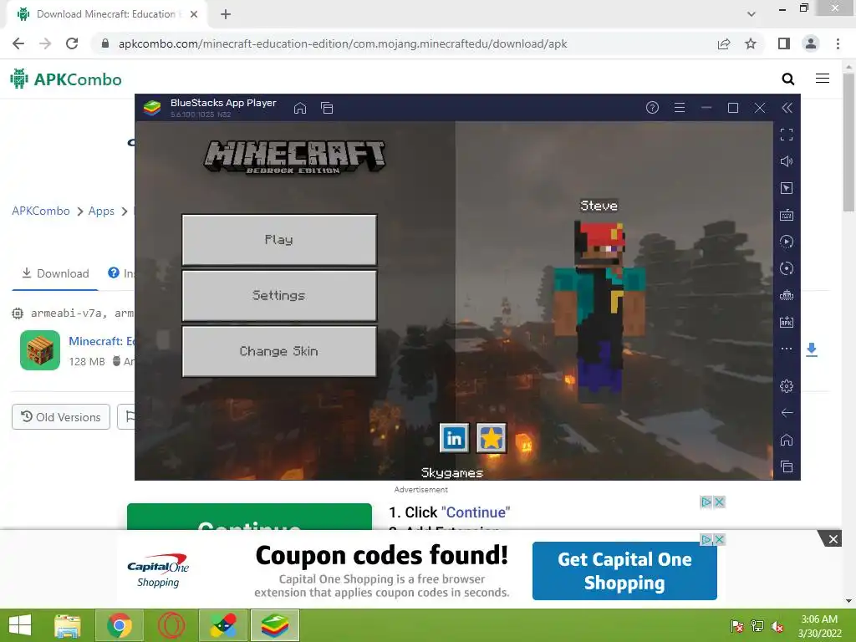This screenshot has height=642, width=856.
Task: Open BlueStacks sidebar more options ellipsis
Action: [787, 349]
